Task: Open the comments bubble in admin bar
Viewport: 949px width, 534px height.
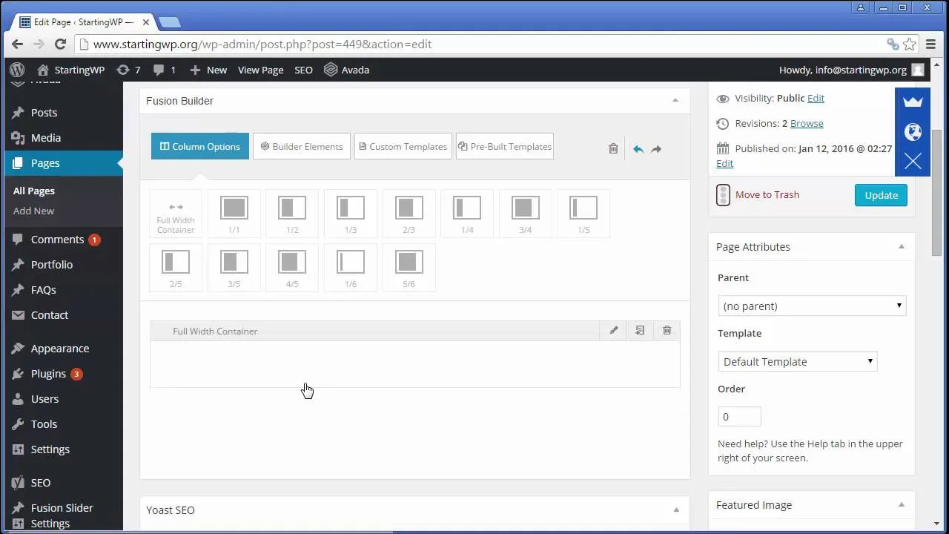Action: coord(165,70)
